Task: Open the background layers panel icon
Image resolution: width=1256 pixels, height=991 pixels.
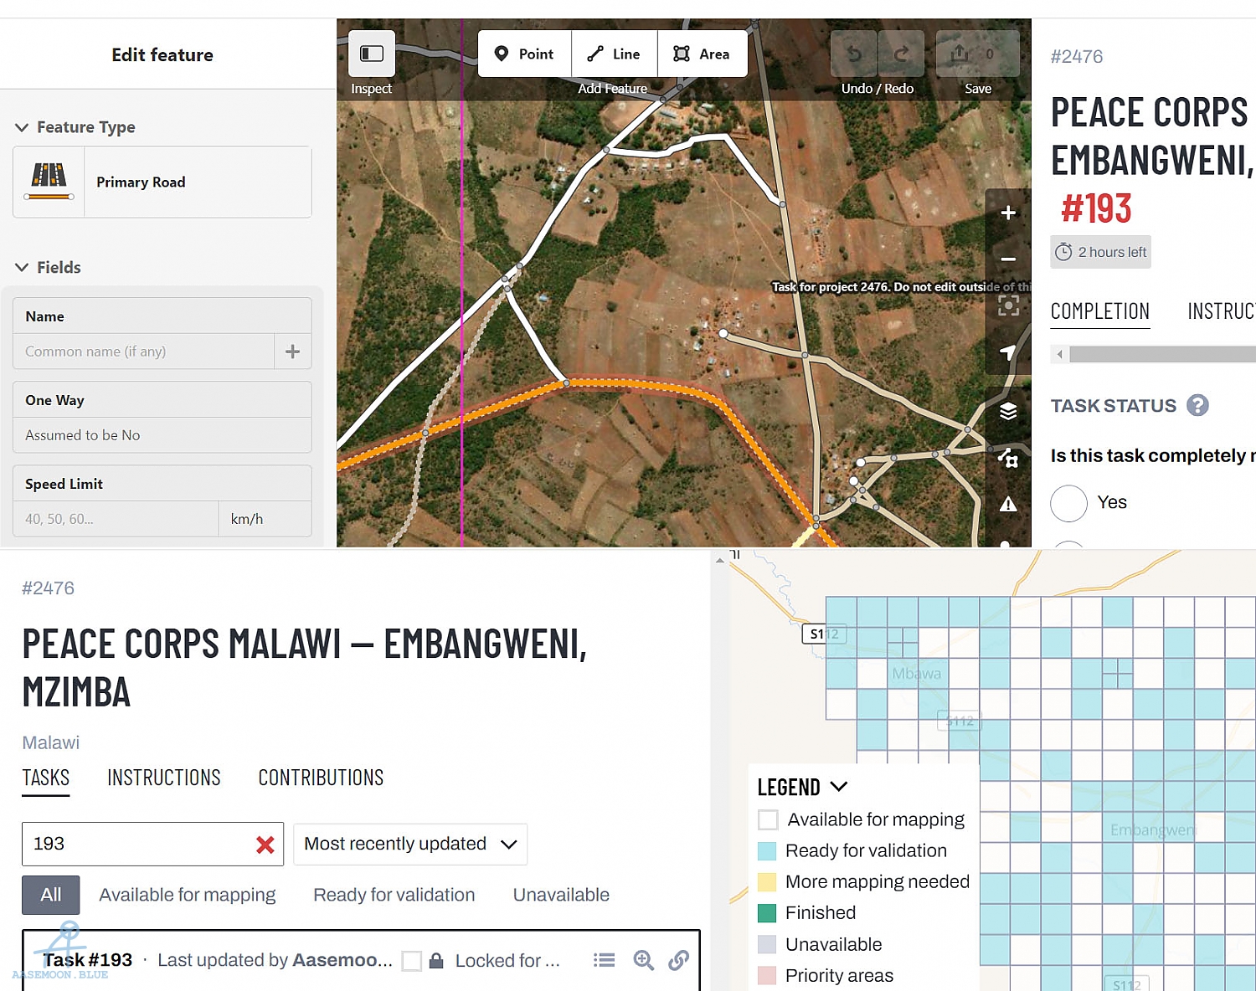Action: [x=1008, y=411]
